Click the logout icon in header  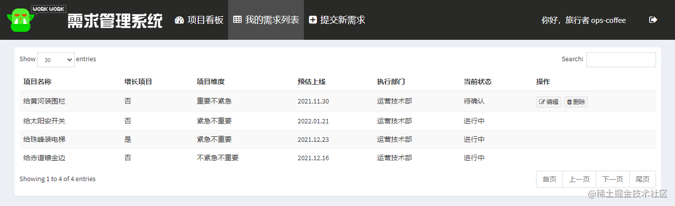point(653,20)
